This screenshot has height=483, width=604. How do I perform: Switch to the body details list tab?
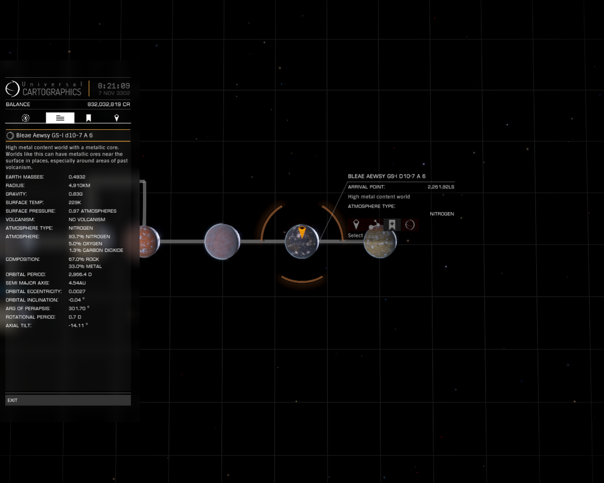click(60, 118)
